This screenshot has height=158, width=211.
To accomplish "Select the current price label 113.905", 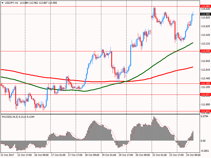I will [205, 14].
